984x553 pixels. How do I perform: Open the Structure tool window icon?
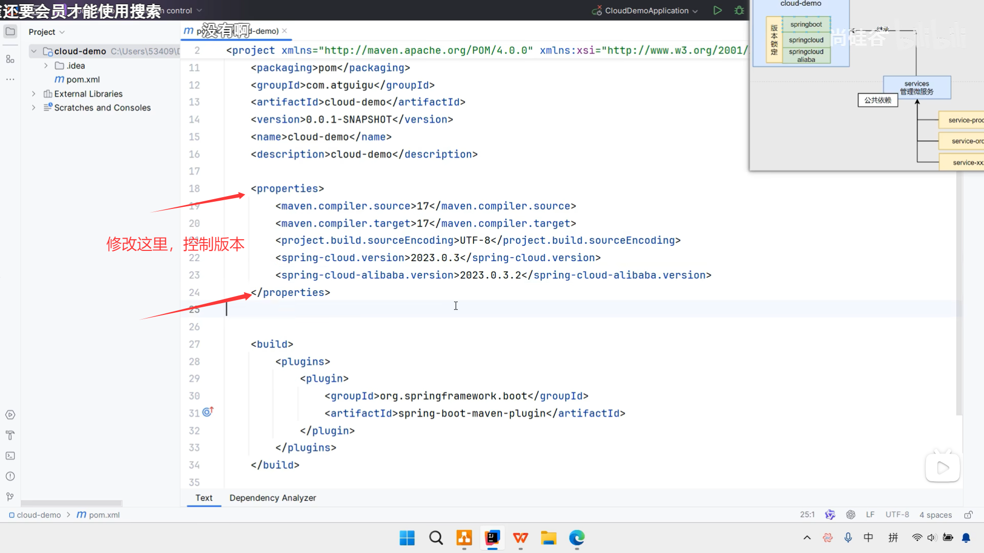click(10, 59)
